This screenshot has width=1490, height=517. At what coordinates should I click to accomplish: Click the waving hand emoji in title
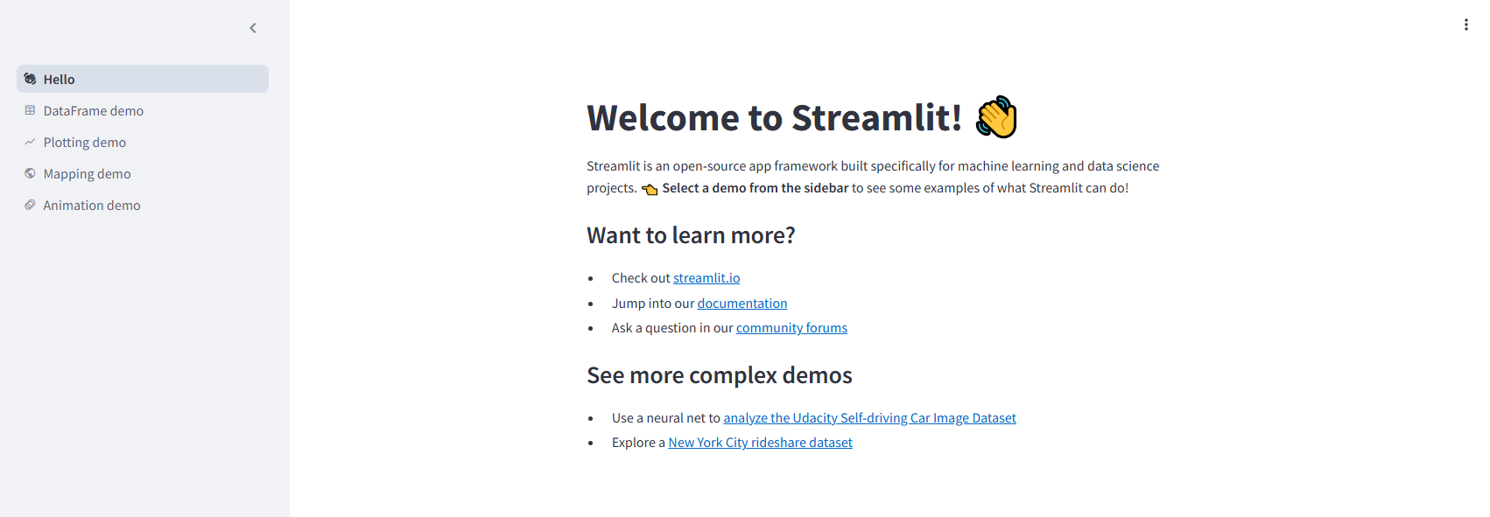tap(996, 117)
